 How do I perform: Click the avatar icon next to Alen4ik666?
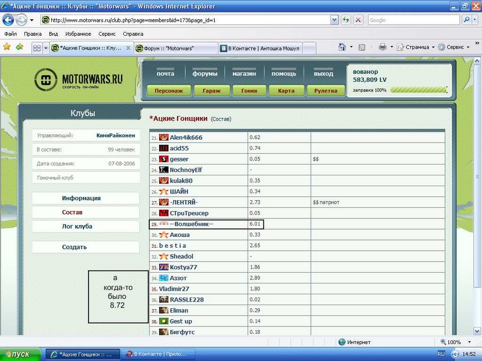[x=164, y=138]
